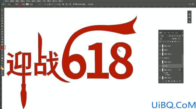Screen dimensions: 196x109
Task: Open the path options gear icon
Action: (74, 4)
